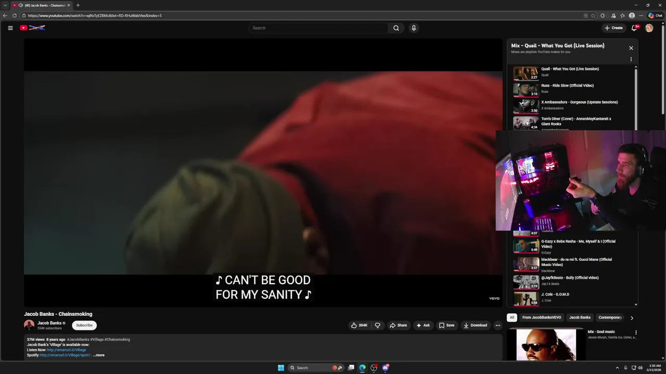Mute the tab using the speaker icon
This screenshot has width=666, height=374.
(20, 5)
